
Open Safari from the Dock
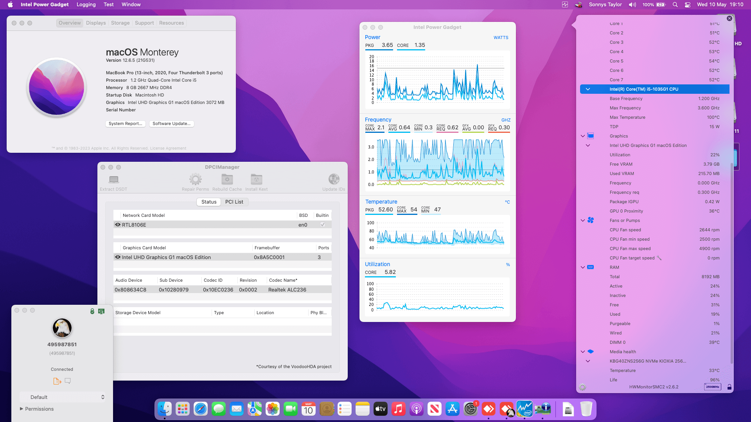pyautogui.click(x=201, y=409)
